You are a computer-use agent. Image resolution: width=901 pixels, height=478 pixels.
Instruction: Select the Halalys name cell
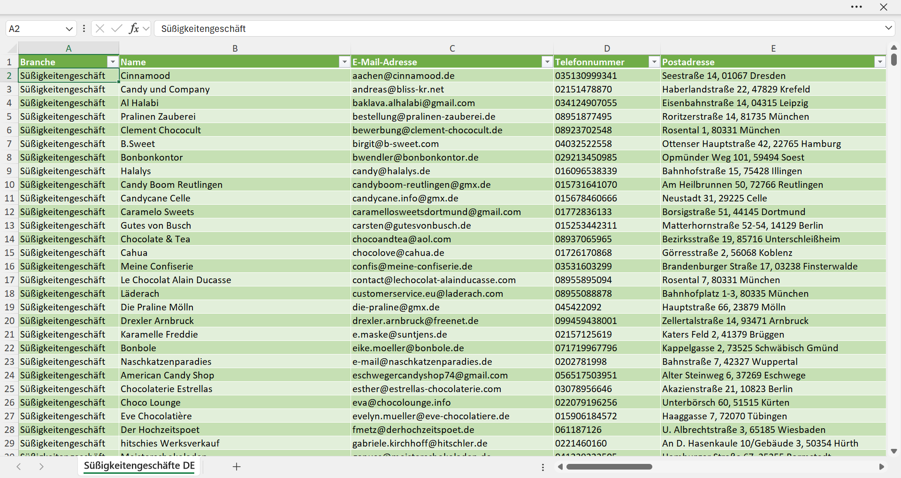(235, 171)
